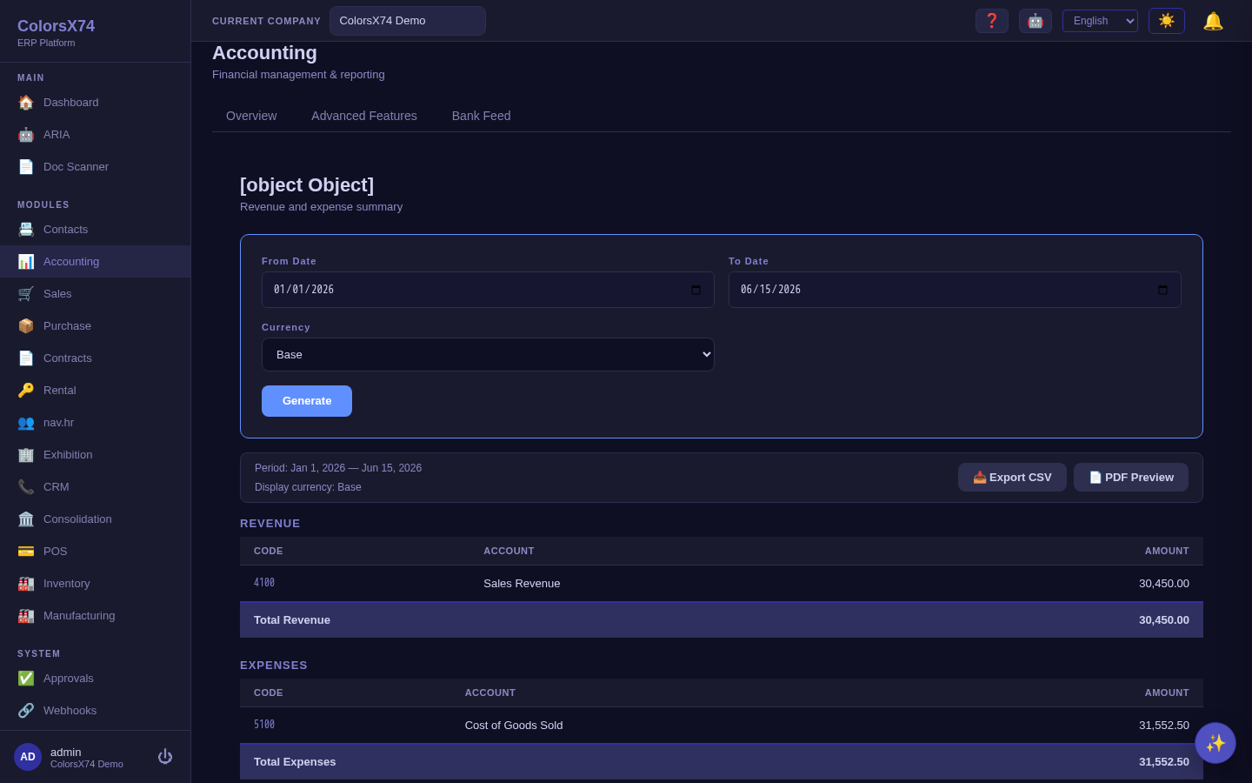Open the From Date calendar picker

coord(696,290)
